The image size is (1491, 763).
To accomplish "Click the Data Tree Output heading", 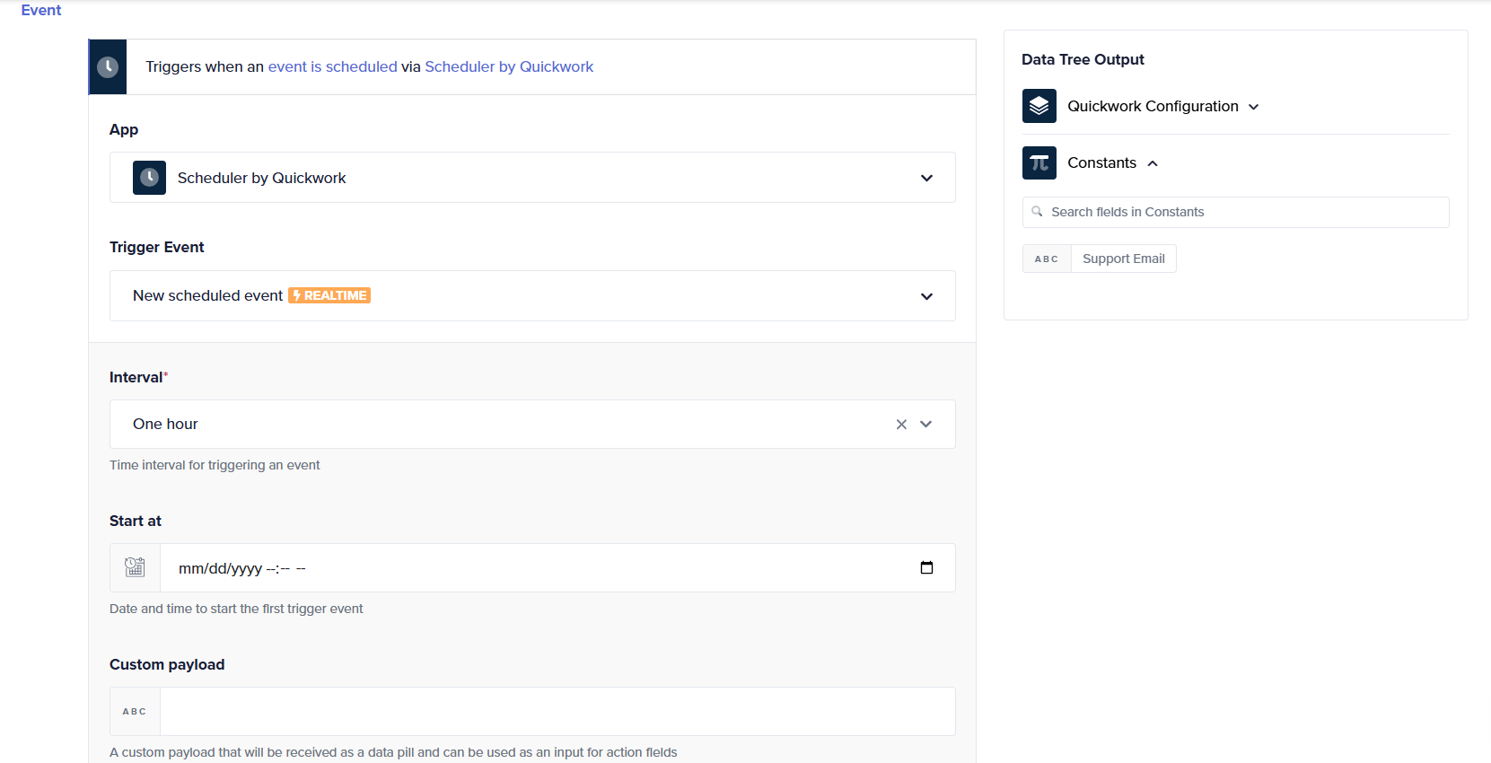I will pyautogui.click(x=1083, y=59).
